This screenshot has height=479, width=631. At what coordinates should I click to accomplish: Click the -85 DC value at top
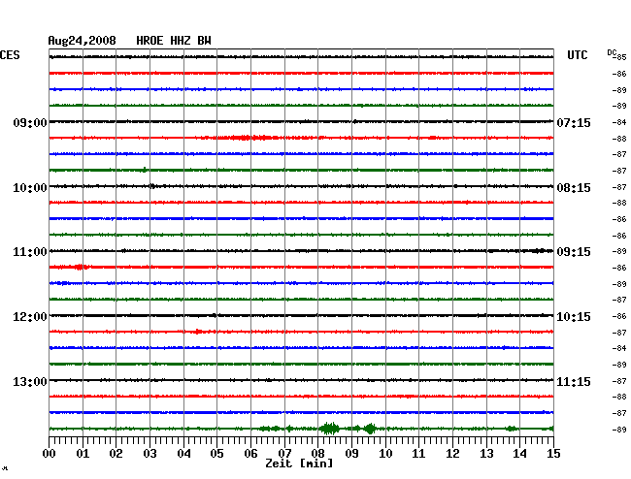point(620,58)
